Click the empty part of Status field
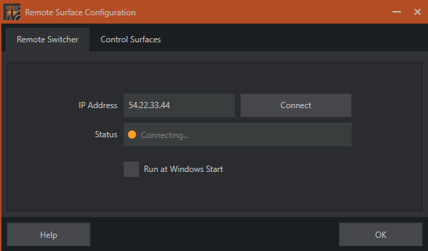428x251 pixels. tap(270, 135)
